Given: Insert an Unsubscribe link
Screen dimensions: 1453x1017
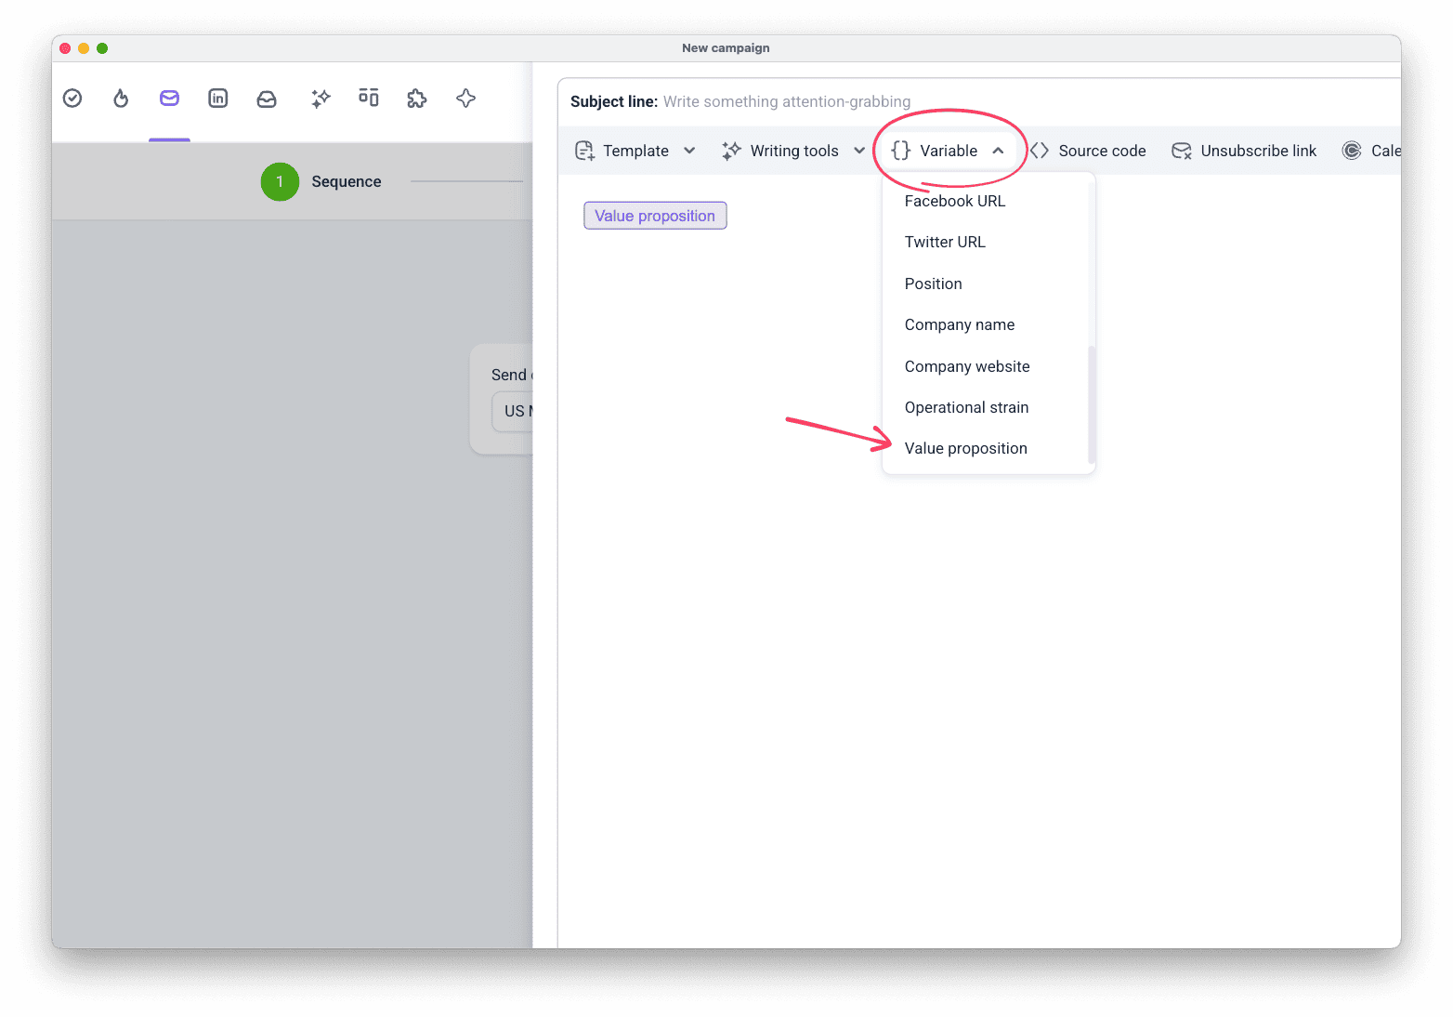Looking at the screenshot, I should (1244, 151).
